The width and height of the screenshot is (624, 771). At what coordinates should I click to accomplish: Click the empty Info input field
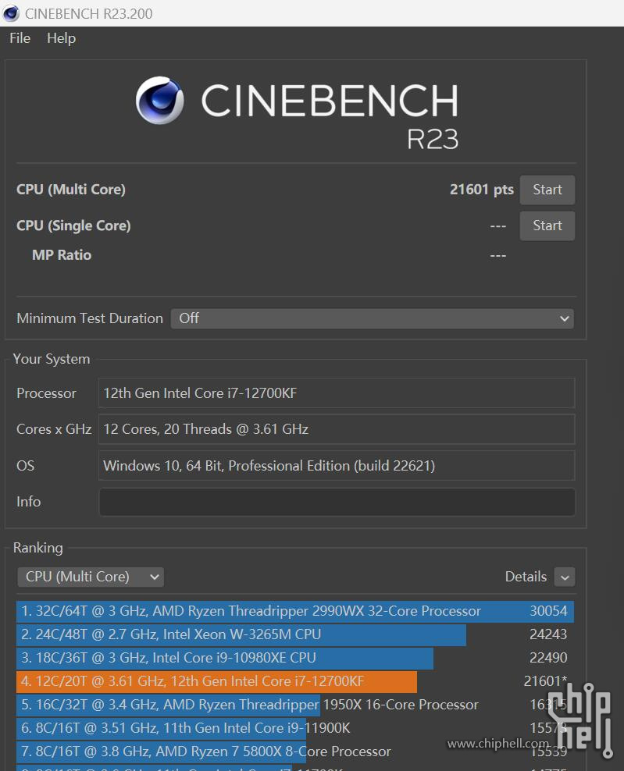pos(337,502)
